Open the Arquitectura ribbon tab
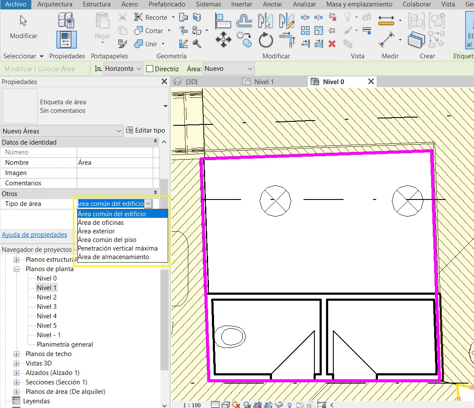Viewport: 474px width, 408px height. [x=54, y=4]
